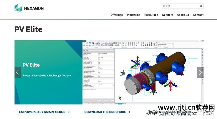The height and width of the screenshot is (119, 217).
Task: Show the previous carousel slide
Action: click(18, 72)
